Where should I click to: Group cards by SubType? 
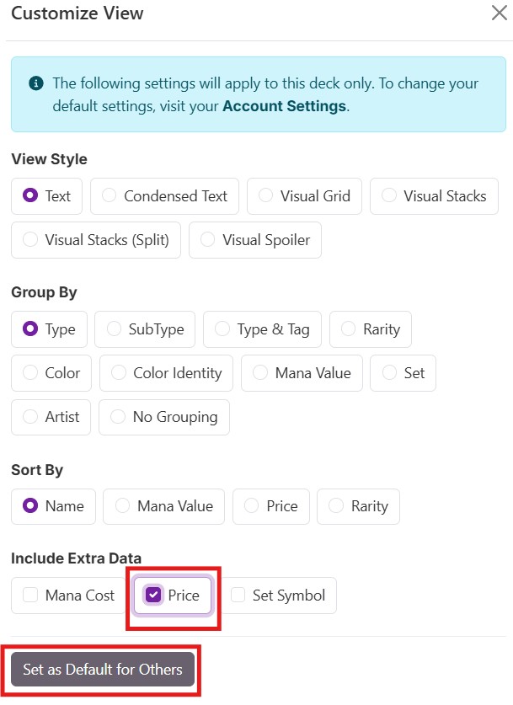pos(145,329)
